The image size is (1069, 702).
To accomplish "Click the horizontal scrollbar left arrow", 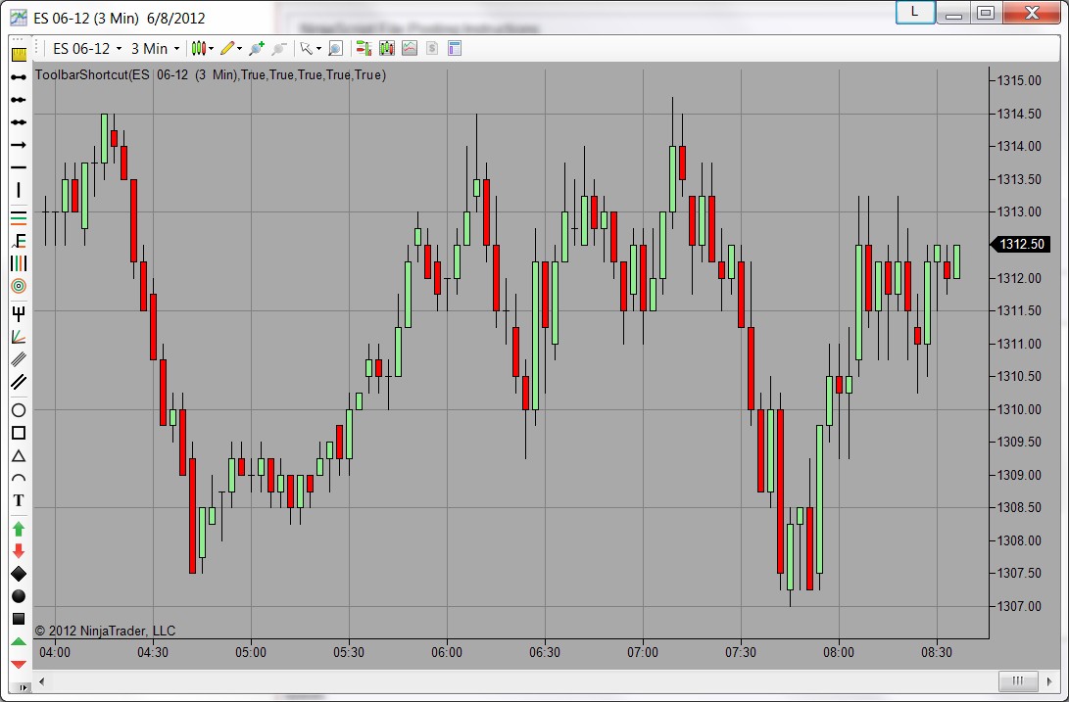I will pyautogui.click(x=41, y=680).
